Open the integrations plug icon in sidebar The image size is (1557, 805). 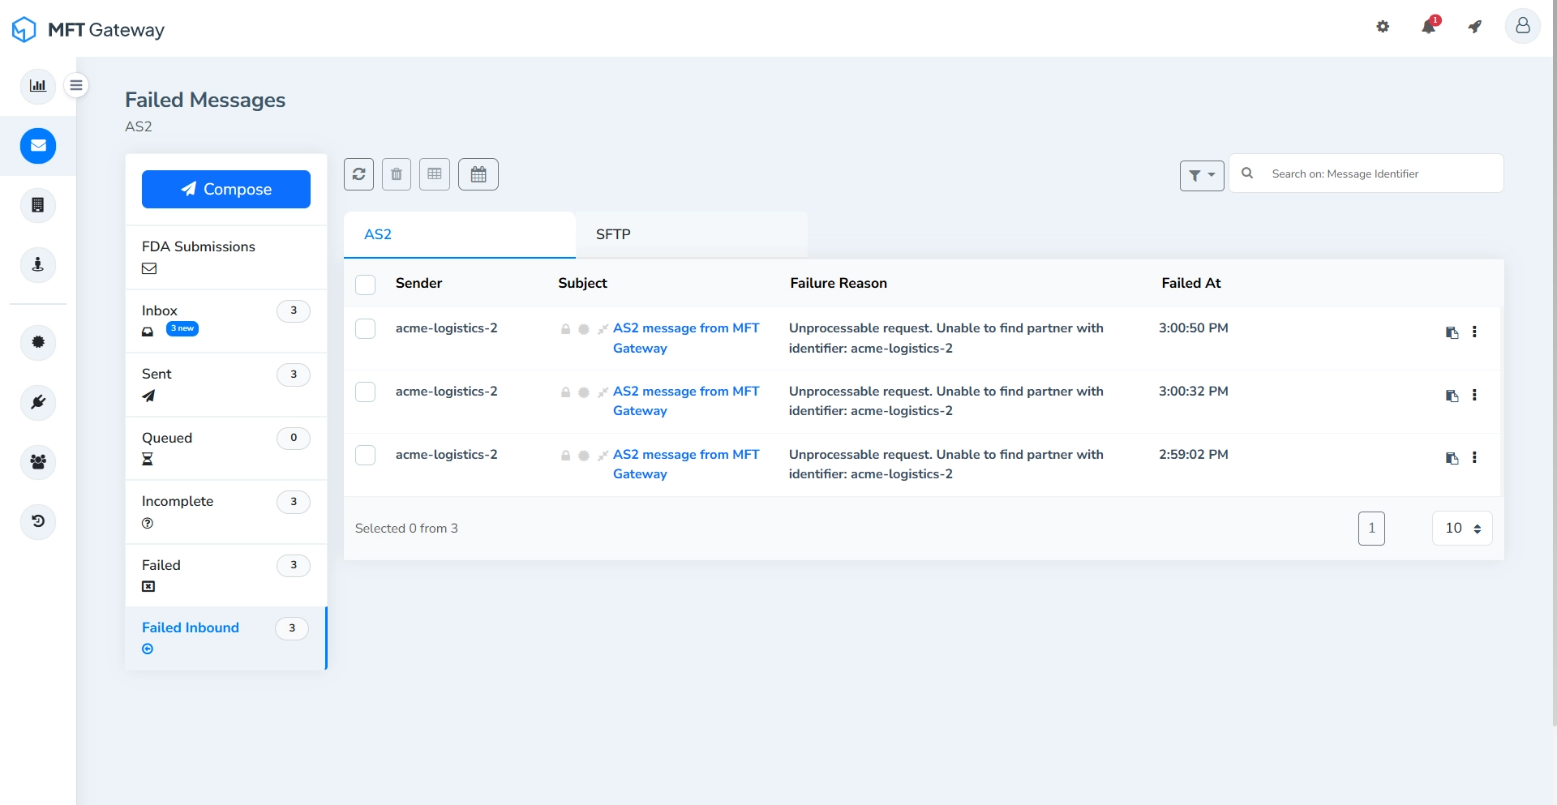tap(38, 402)
